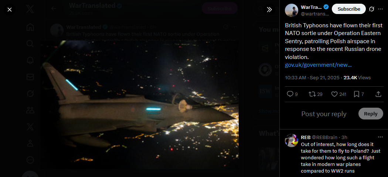This screenshot has width=388, height=177.
Task: Open REB's profile avatar
Action: coord(291,140)
